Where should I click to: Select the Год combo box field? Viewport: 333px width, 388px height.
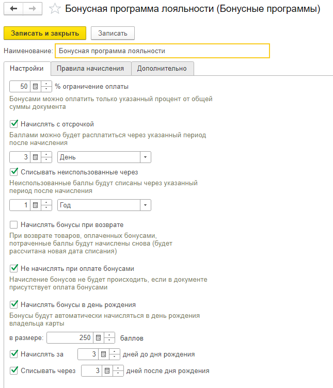(99, 205)
